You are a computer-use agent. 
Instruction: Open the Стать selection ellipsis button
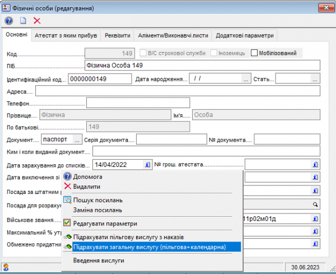tap(315, 78)
